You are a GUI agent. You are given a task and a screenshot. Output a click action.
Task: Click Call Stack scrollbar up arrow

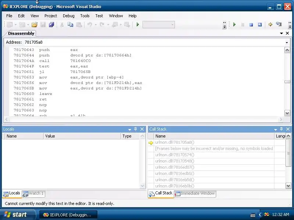[x=288, y=136]
